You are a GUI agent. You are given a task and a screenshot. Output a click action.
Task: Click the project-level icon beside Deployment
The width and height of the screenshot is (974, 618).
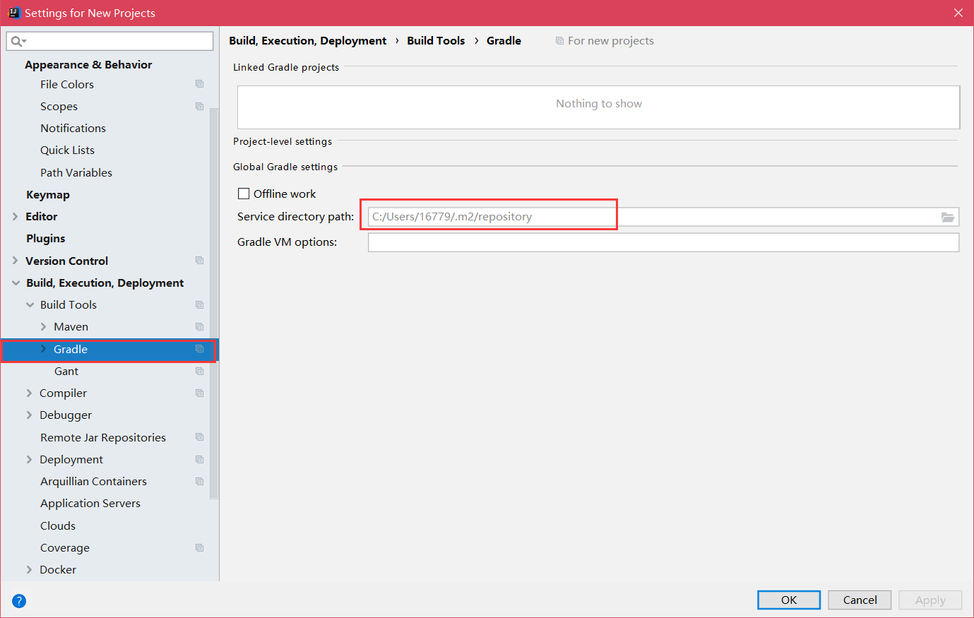199,459
